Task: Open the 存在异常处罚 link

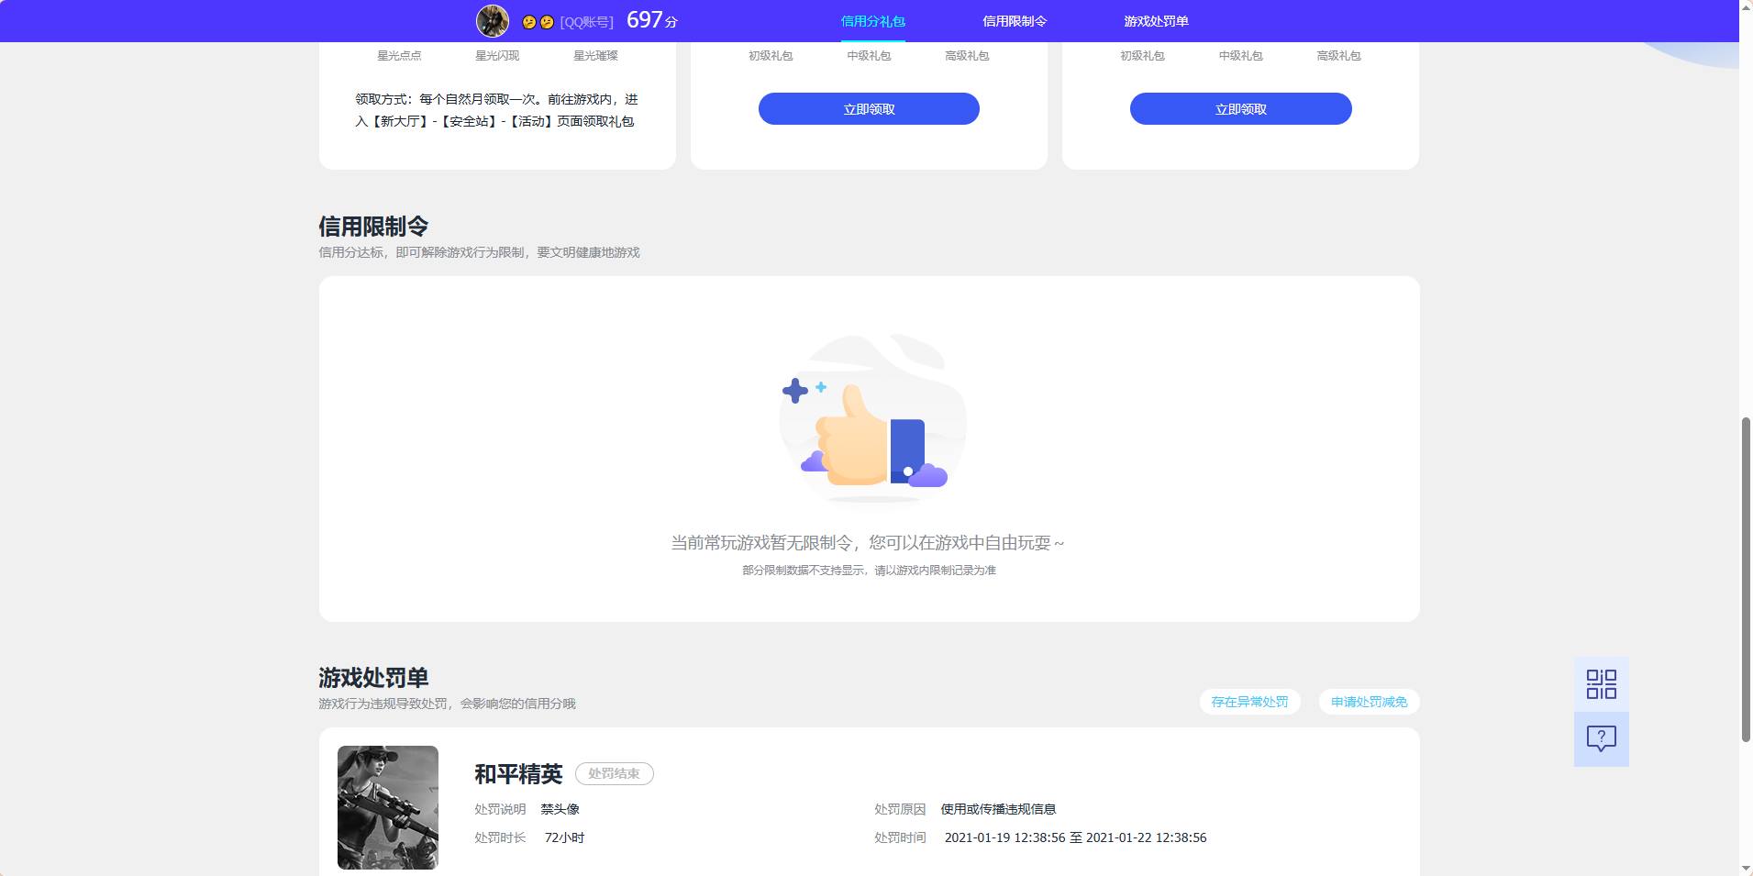Action: [1249, 702]
